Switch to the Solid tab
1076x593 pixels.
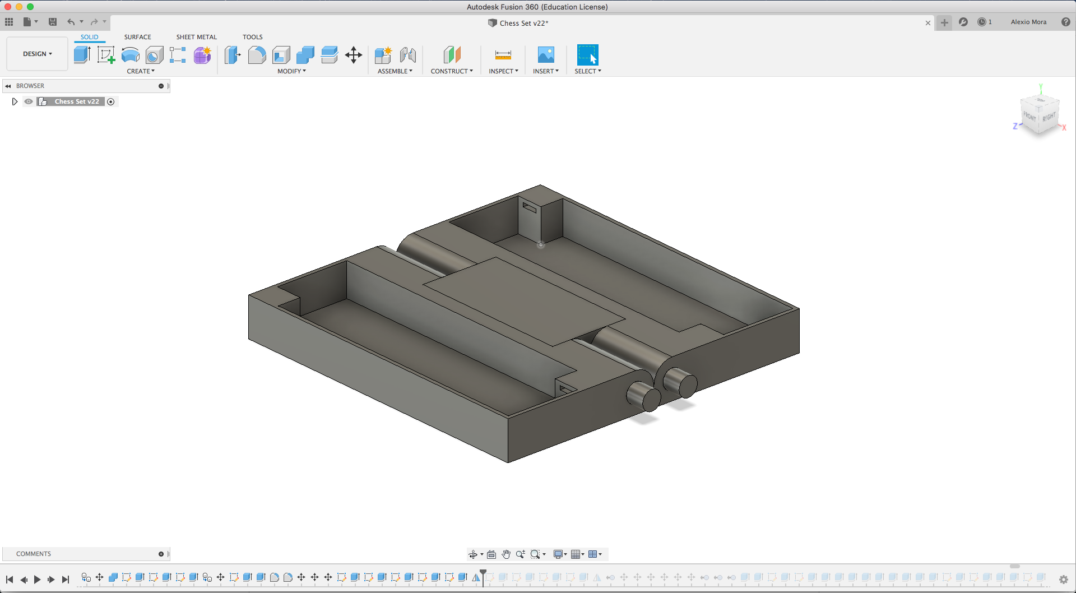tap(89, 37)
